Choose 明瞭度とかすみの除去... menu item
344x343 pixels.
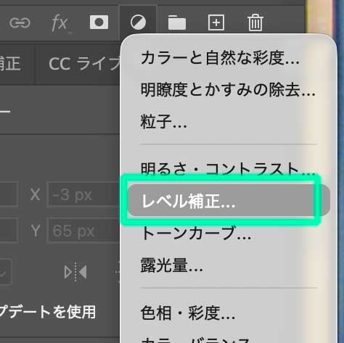pyautogui.click(x=229, y=90)
